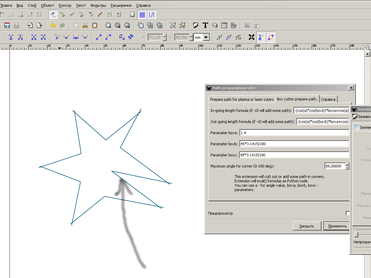Toggle show Bezier handles button
The image size is (371, 278).
(x=261, y=37)
